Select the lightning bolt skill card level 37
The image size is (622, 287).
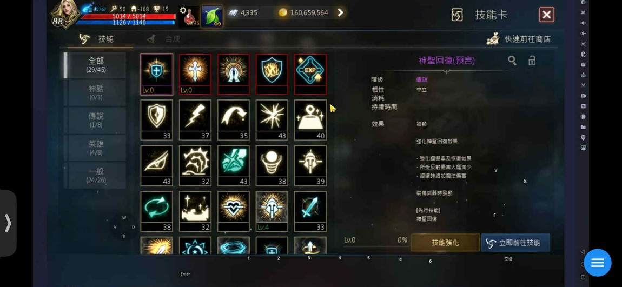point(195,119)
